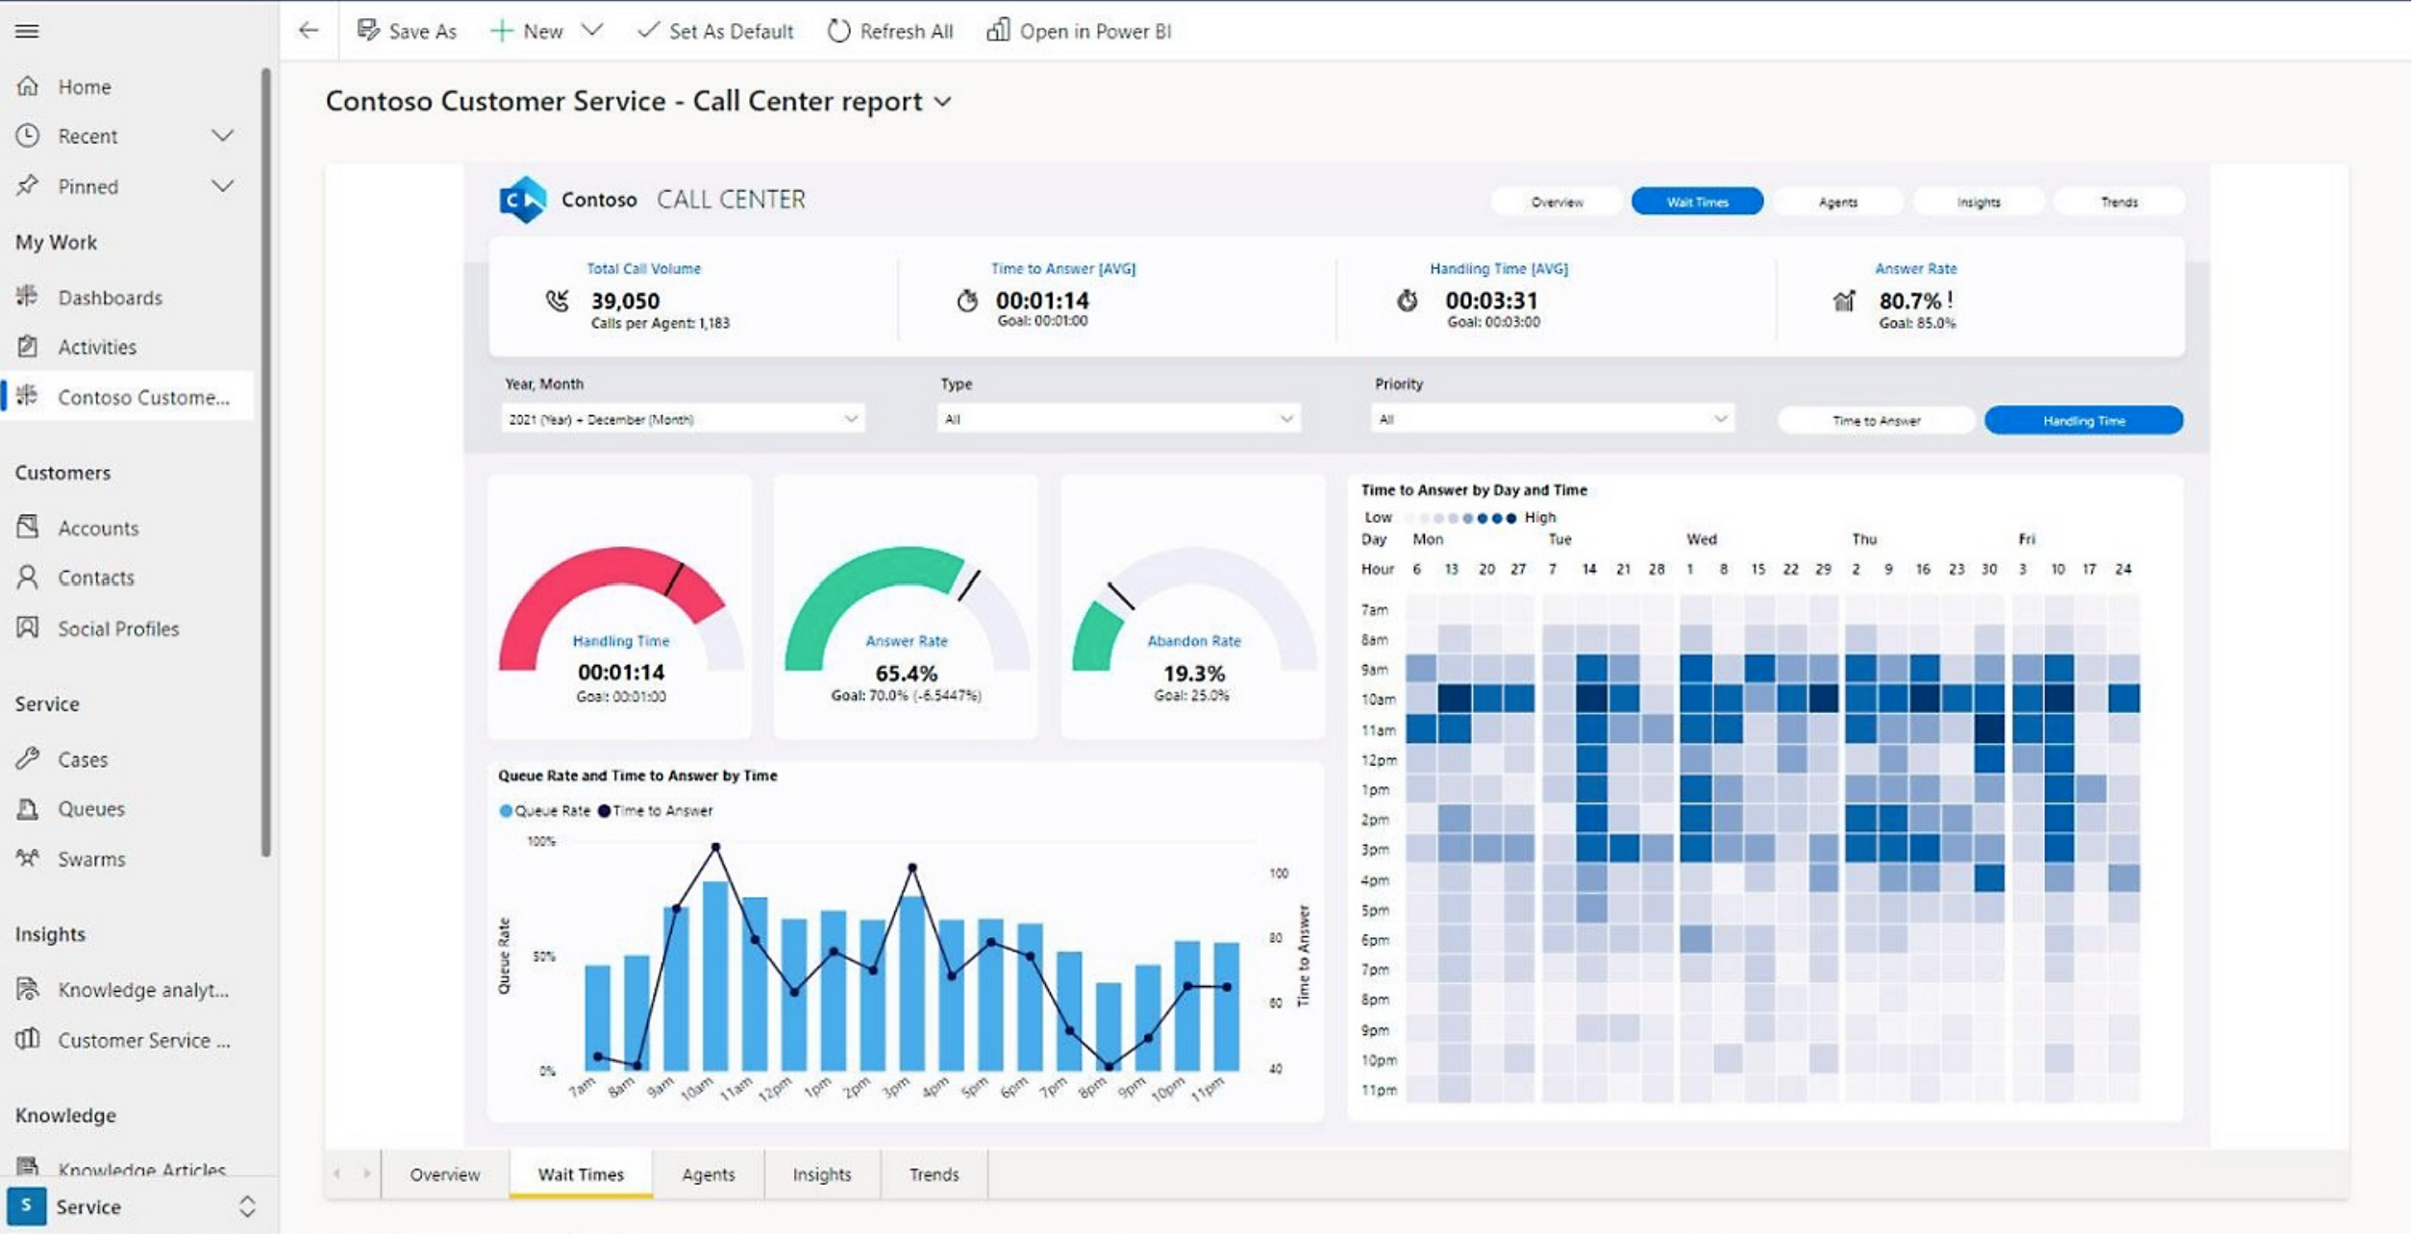Open the Year, Month filter dropdown
Screen dimensions: 2417x1234
tap(683, 419)
